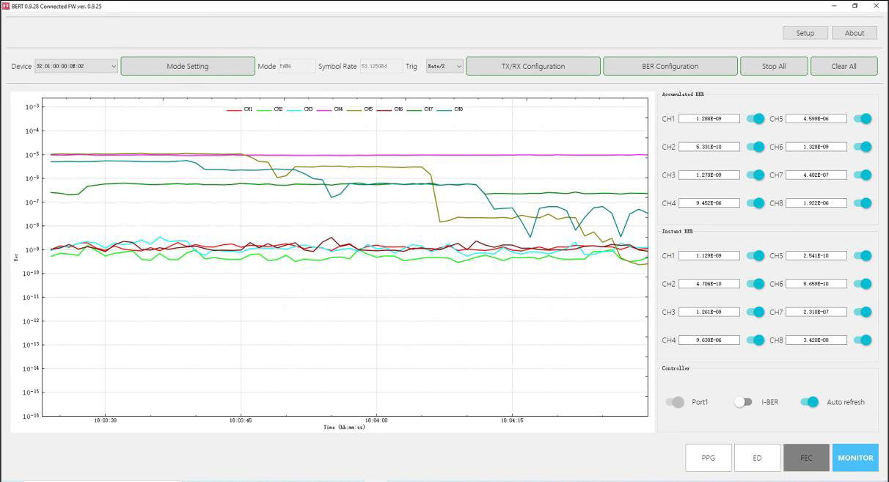Viewport: 889px width, 482px height.
Task: Open the About dialog
Action: tap(854, 33)
